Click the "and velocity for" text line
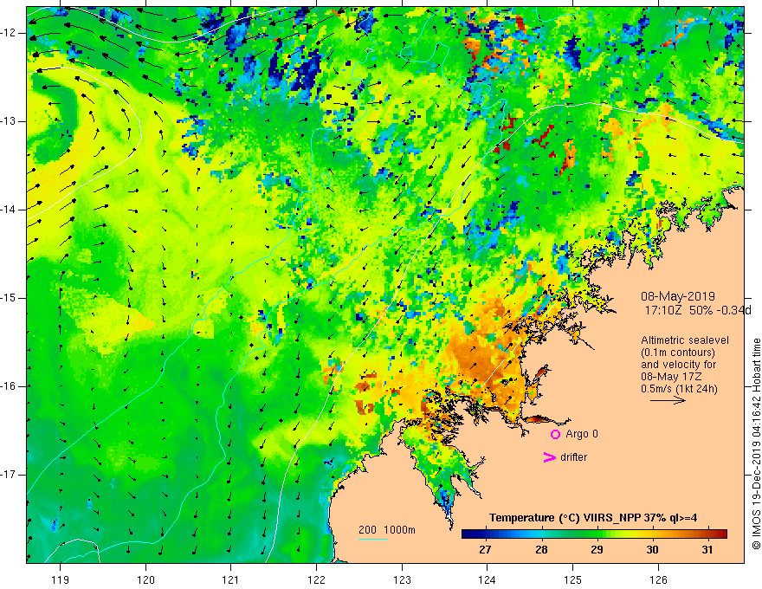Image resolution: width=762 pixels, height=589 pixels. pyautogui.click(x=678, y=365)
